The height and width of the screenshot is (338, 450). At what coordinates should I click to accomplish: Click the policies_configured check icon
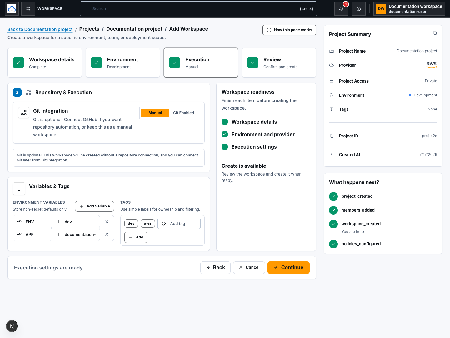tap(333, 244)
